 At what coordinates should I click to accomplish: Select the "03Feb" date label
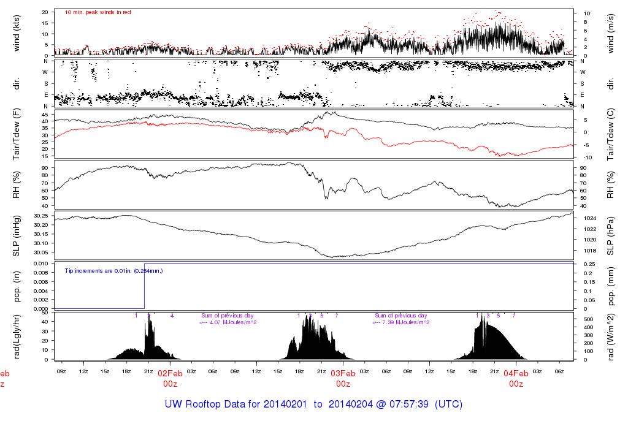[x=343, y=374]
